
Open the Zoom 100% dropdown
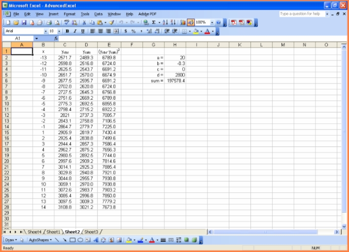tap(212, 23)
